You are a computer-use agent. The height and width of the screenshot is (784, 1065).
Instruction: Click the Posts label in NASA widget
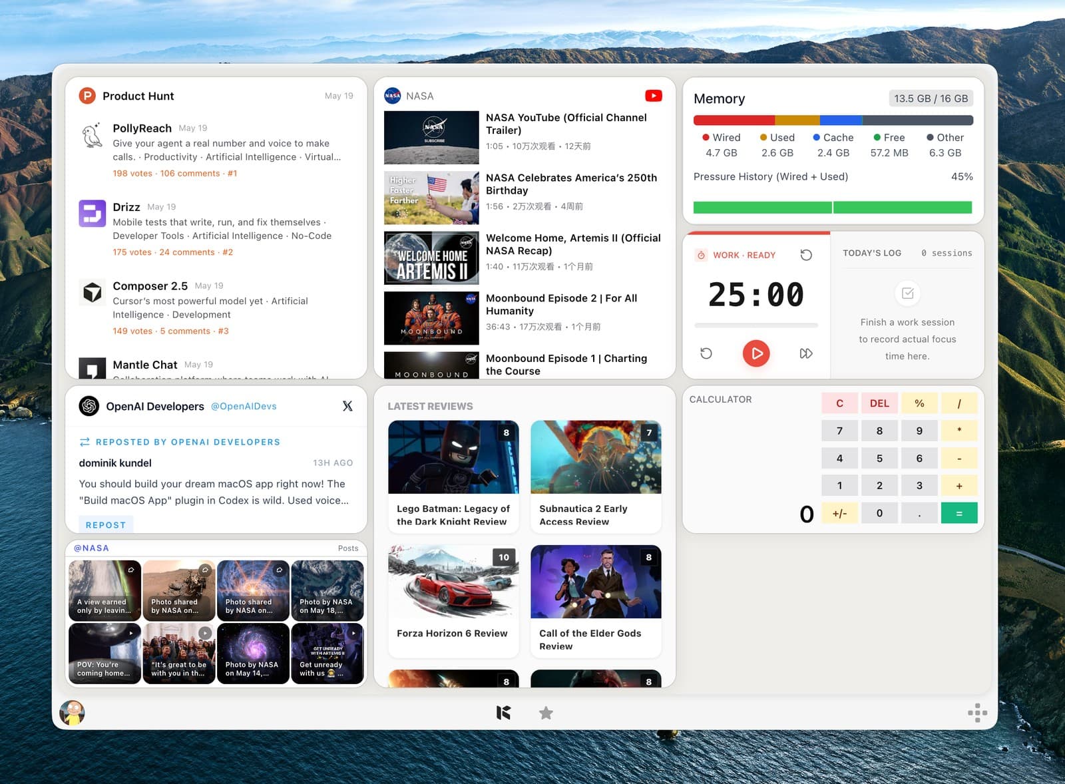point(348,548)
